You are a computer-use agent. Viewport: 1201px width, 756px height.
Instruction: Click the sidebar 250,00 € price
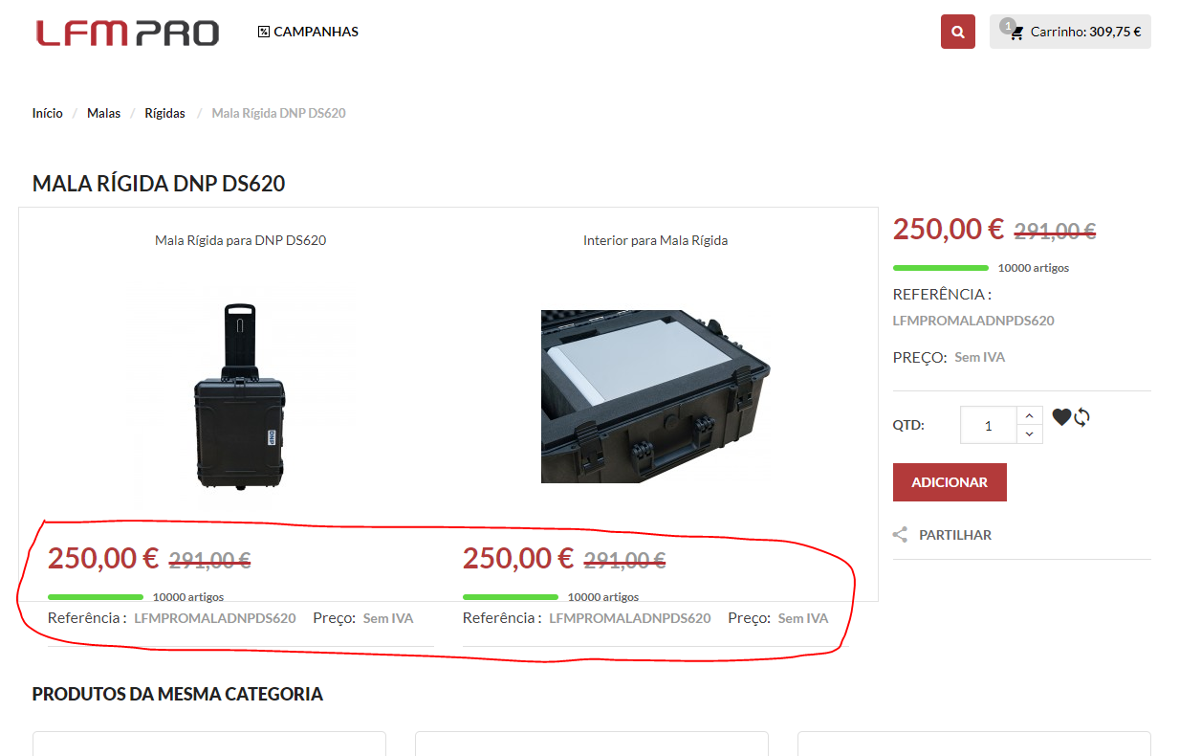click(949, 230)
